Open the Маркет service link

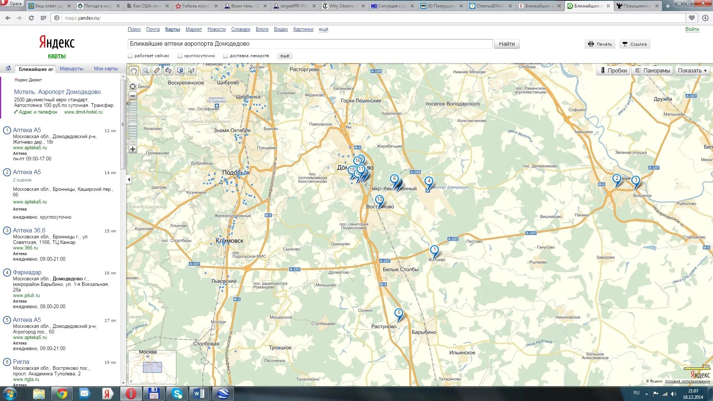193,29
